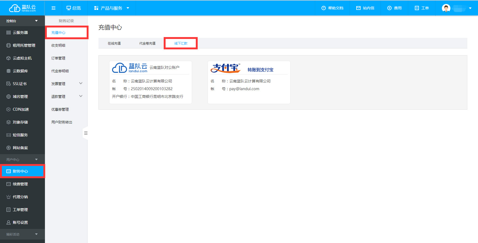Click the 续费管理 icon
478x243 pixels.
click(x=9, y=184)
